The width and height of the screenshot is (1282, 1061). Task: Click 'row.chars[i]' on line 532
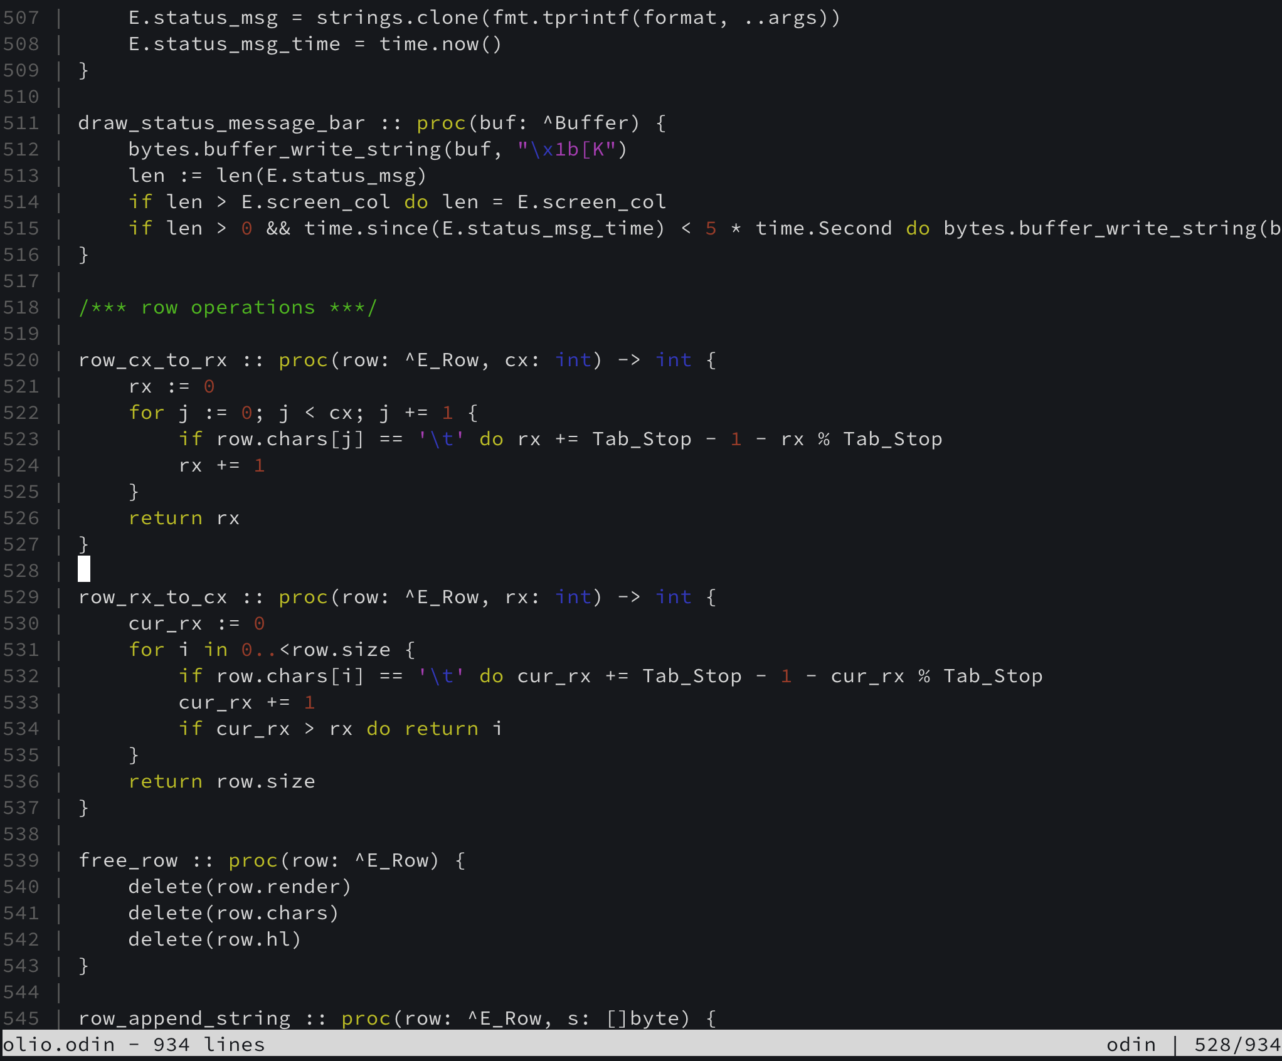290,676
